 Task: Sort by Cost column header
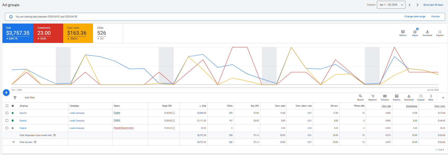[204, 106]
